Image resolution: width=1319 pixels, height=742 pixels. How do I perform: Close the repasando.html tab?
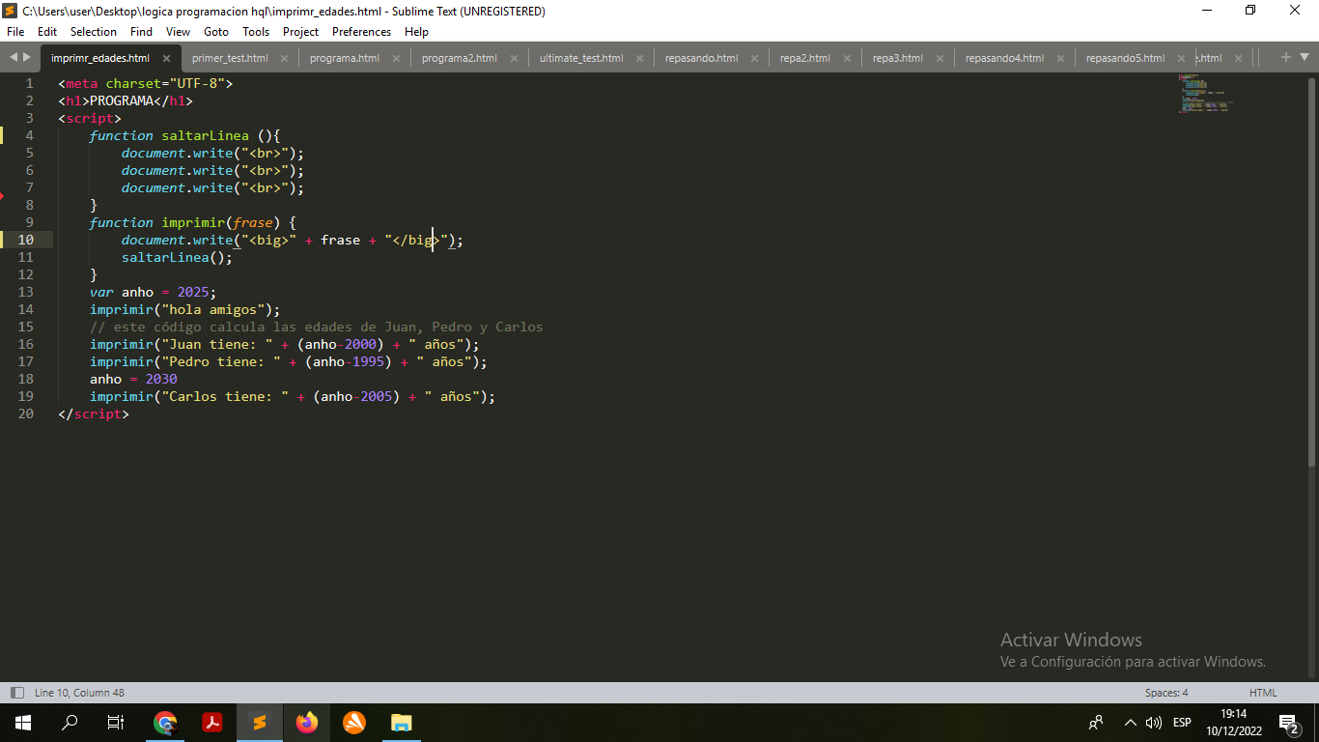coord(754,58)
